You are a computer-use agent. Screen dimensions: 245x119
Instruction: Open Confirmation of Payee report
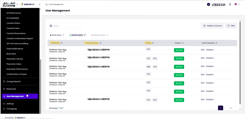point(16,74)
